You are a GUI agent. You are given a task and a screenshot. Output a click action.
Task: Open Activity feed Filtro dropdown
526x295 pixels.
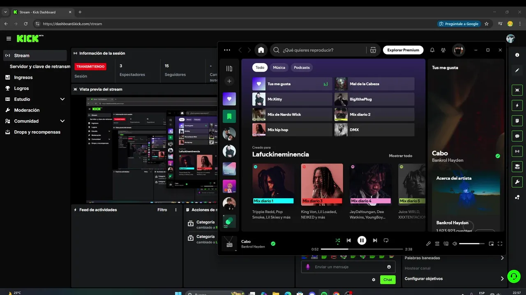[162, 210]
